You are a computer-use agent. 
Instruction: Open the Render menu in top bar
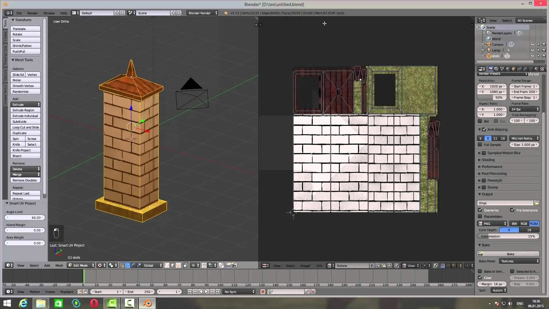click(x=32, y=13)
